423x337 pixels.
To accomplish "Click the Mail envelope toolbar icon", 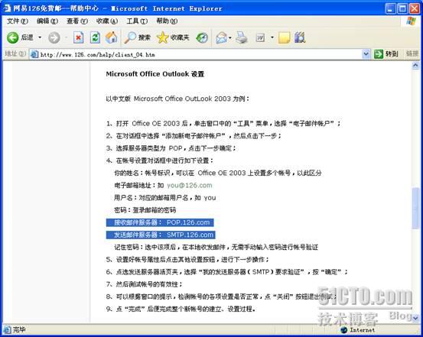I will tap(222, 37).
